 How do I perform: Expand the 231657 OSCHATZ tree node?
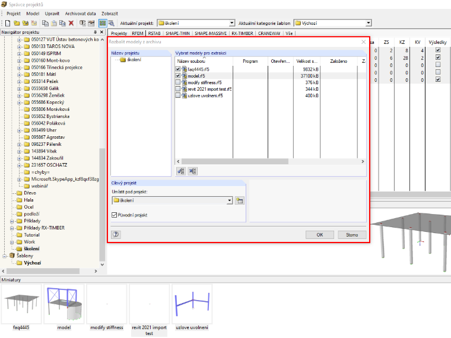[19, 165]
